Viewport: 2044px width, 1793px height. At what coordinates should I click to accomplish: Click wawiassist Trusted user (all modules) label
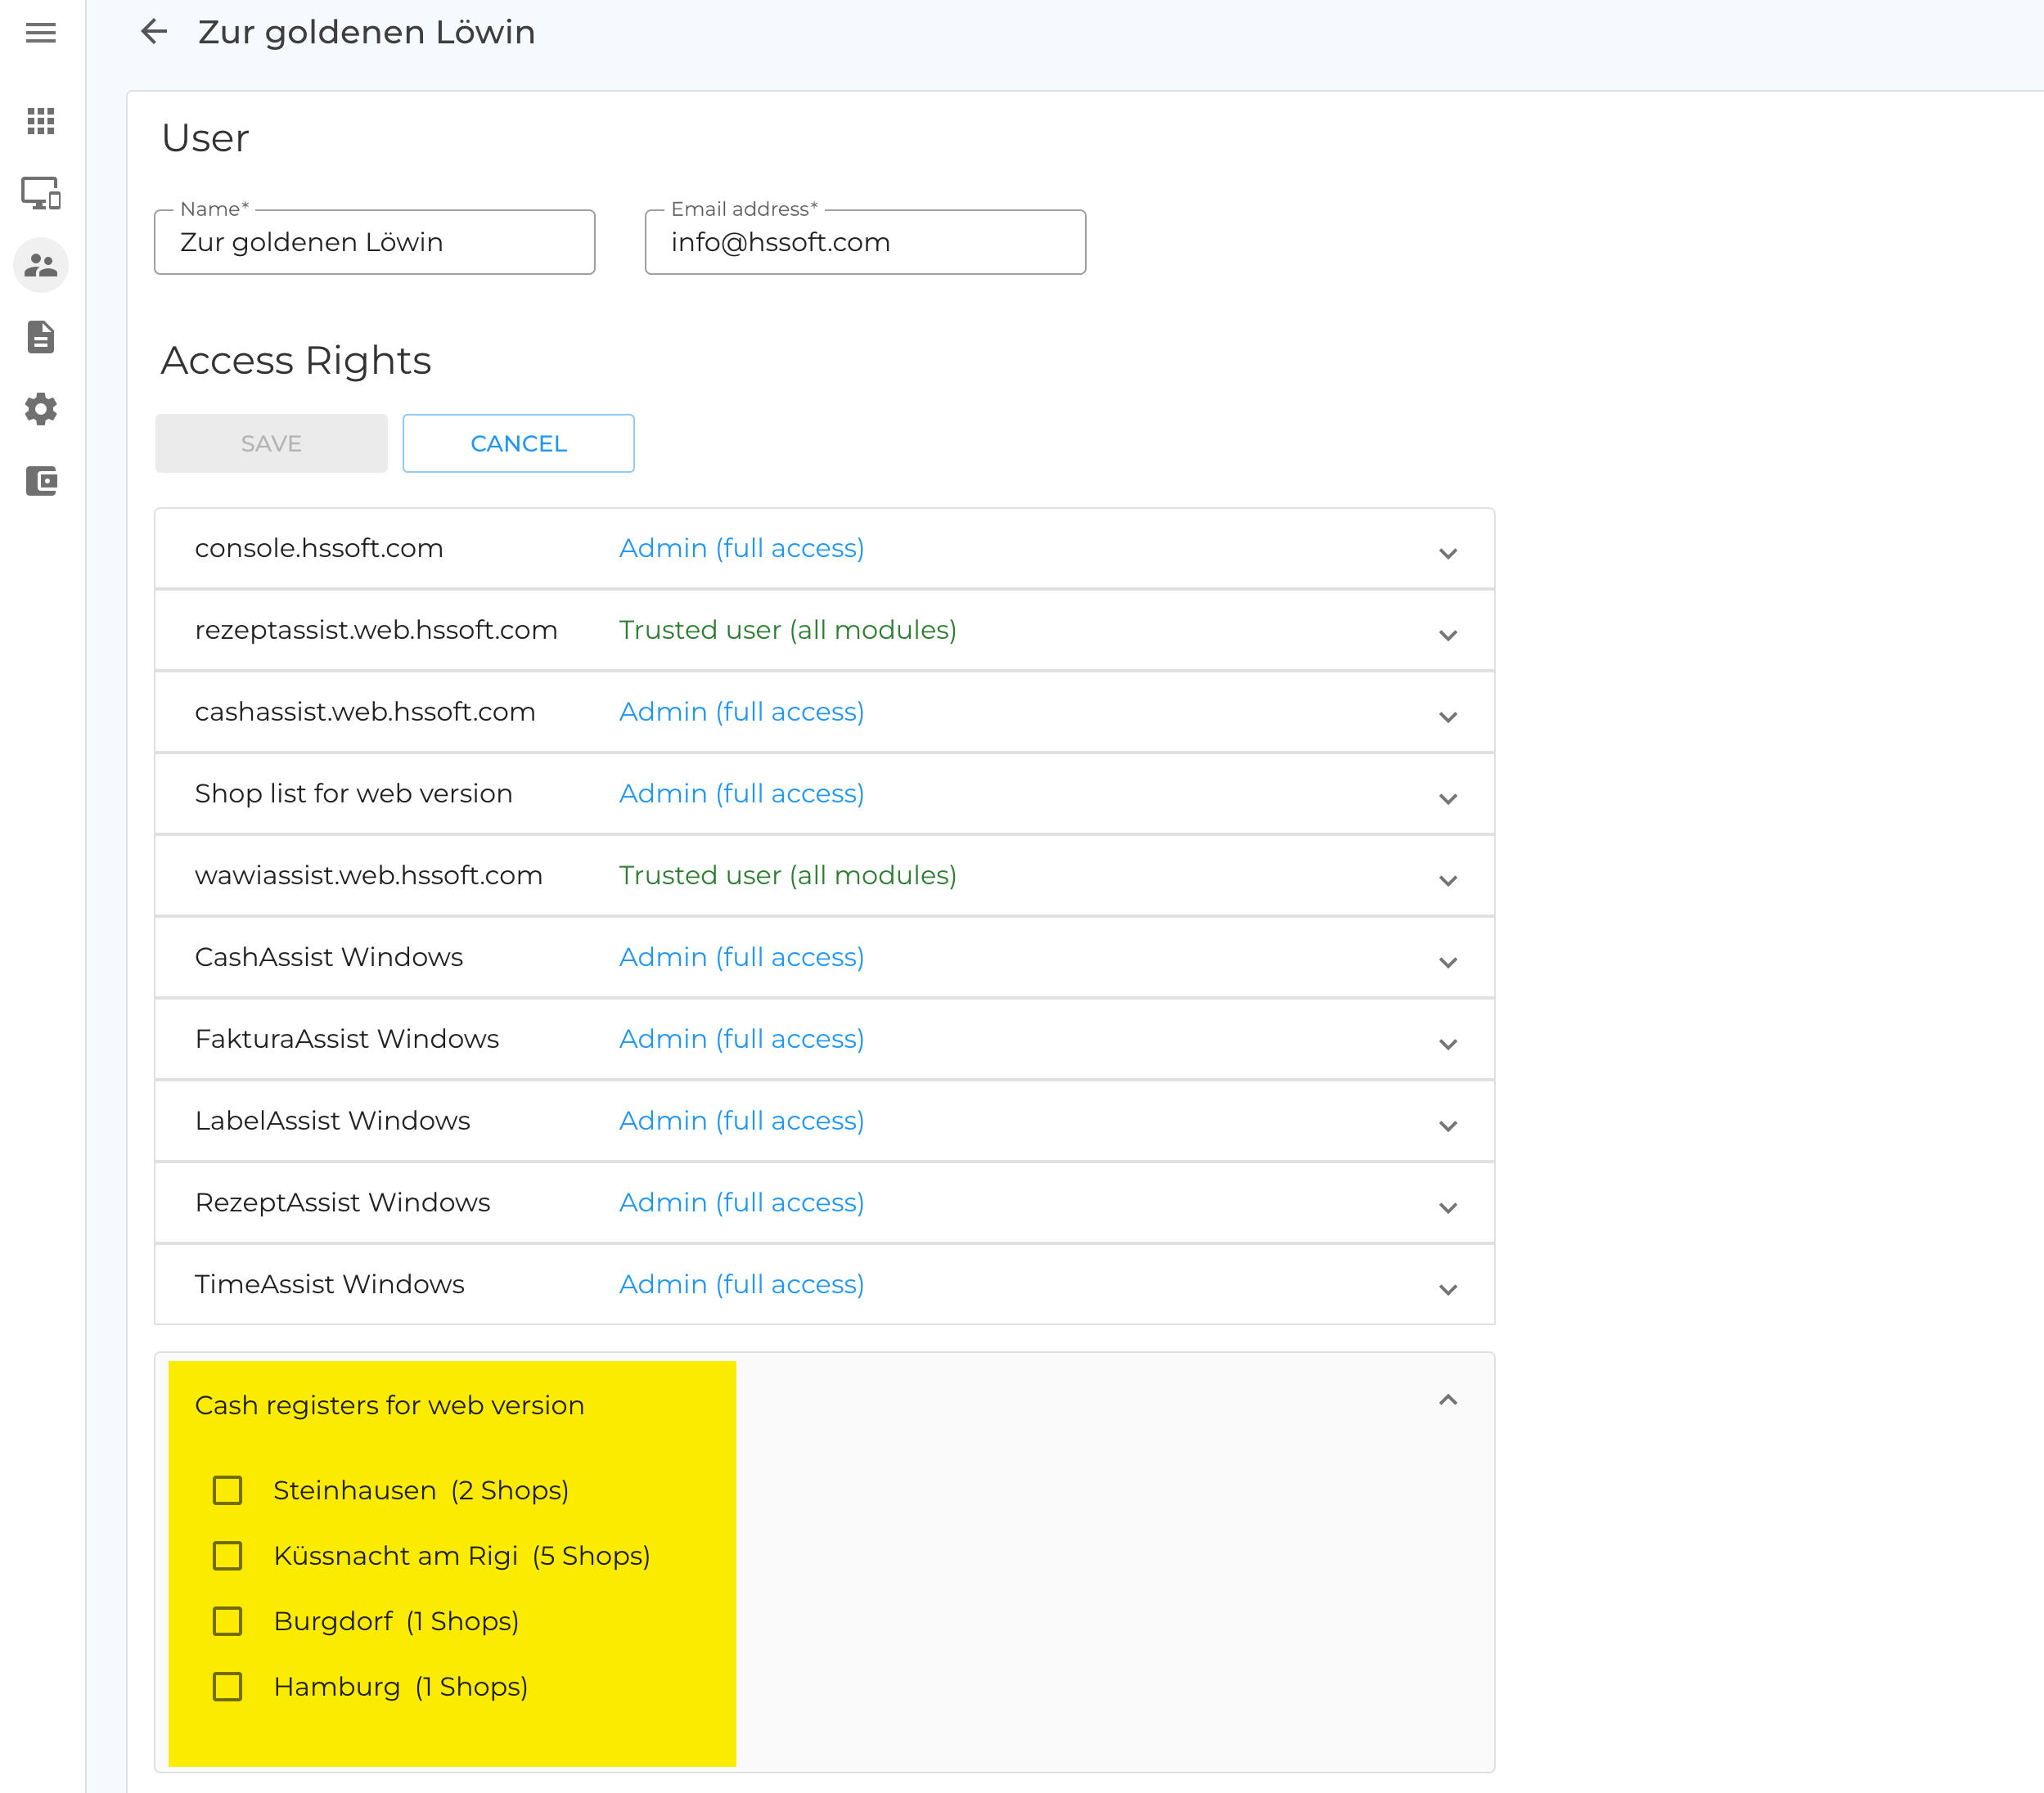[x=787, y=875]
